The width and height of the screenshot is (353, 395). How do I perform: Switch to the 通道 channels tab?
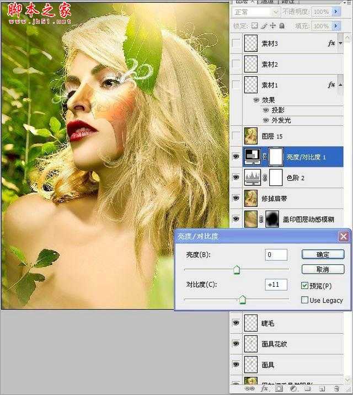[x=268, y=2]
